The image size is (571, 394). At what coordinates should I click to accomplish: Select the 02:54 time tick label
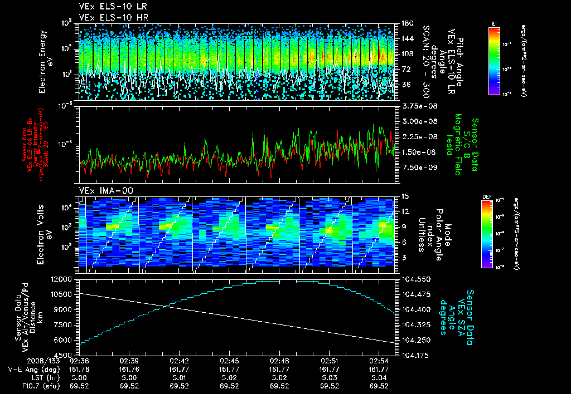(379, 362)
